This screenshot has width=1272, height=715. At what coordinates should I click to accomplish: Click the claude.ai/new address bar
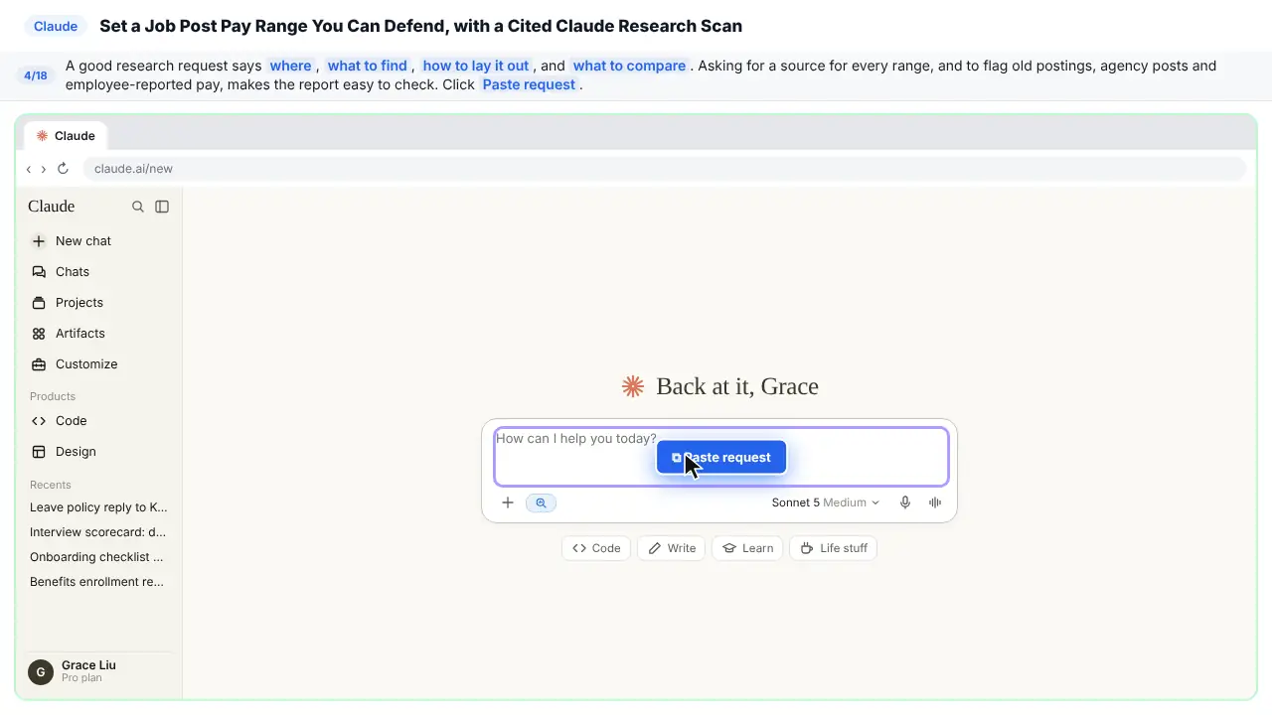pyautogui.click(x=664, y=169)
